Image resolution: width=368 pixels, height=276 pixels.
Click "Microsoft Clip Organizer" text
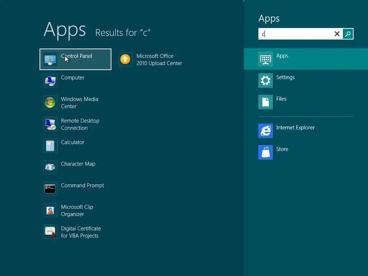click(77, 211)
